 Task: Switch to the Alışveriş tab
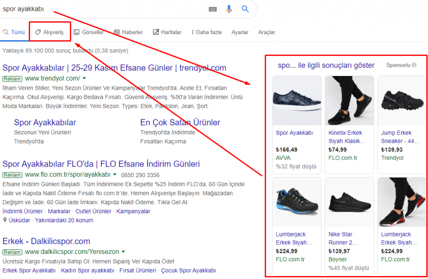pos(50,32)
